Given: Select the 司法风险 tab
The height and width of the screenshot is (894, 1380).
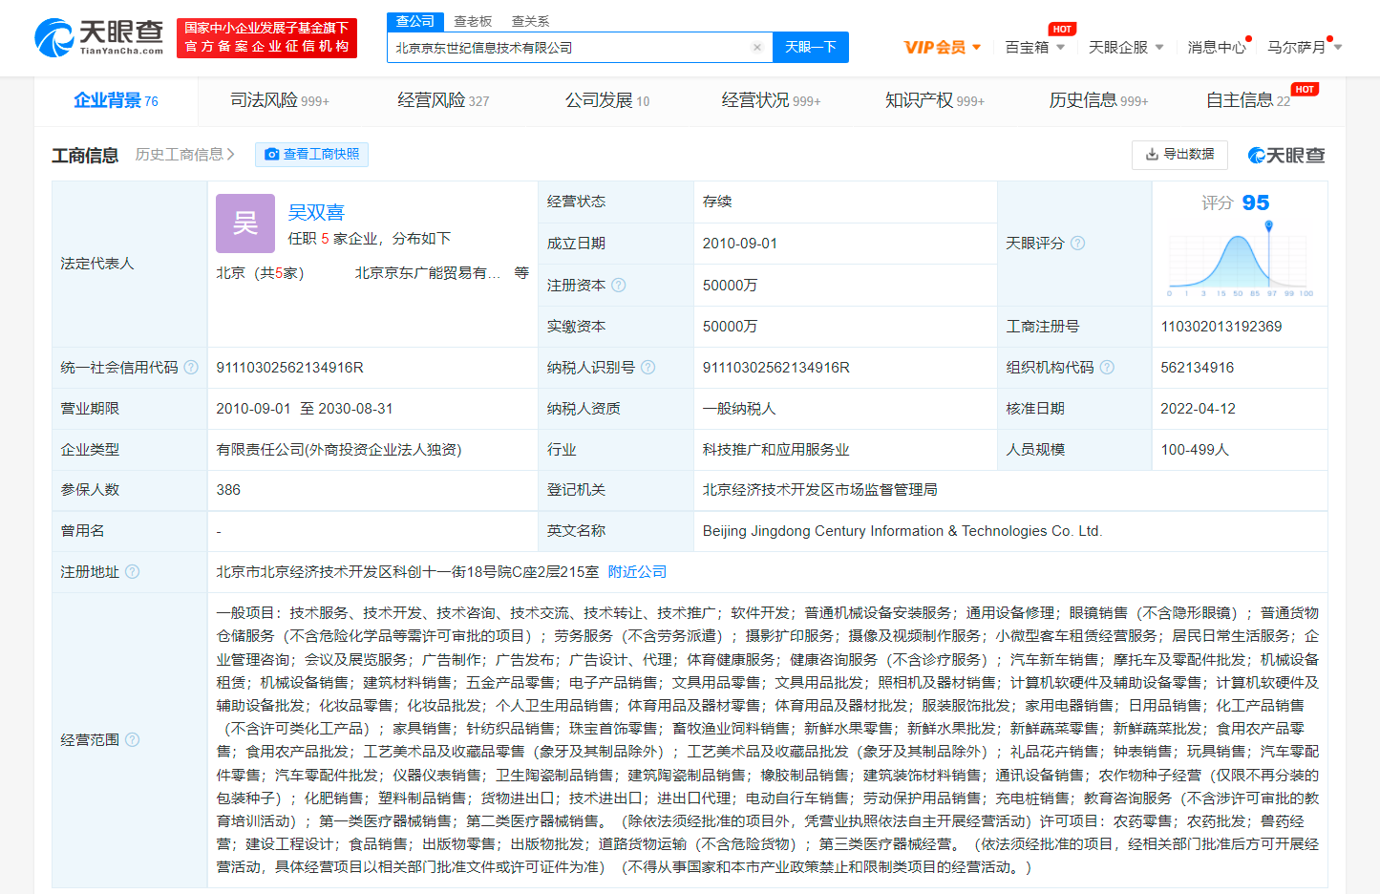Looking at the screenshot, I should coord(279,100).
